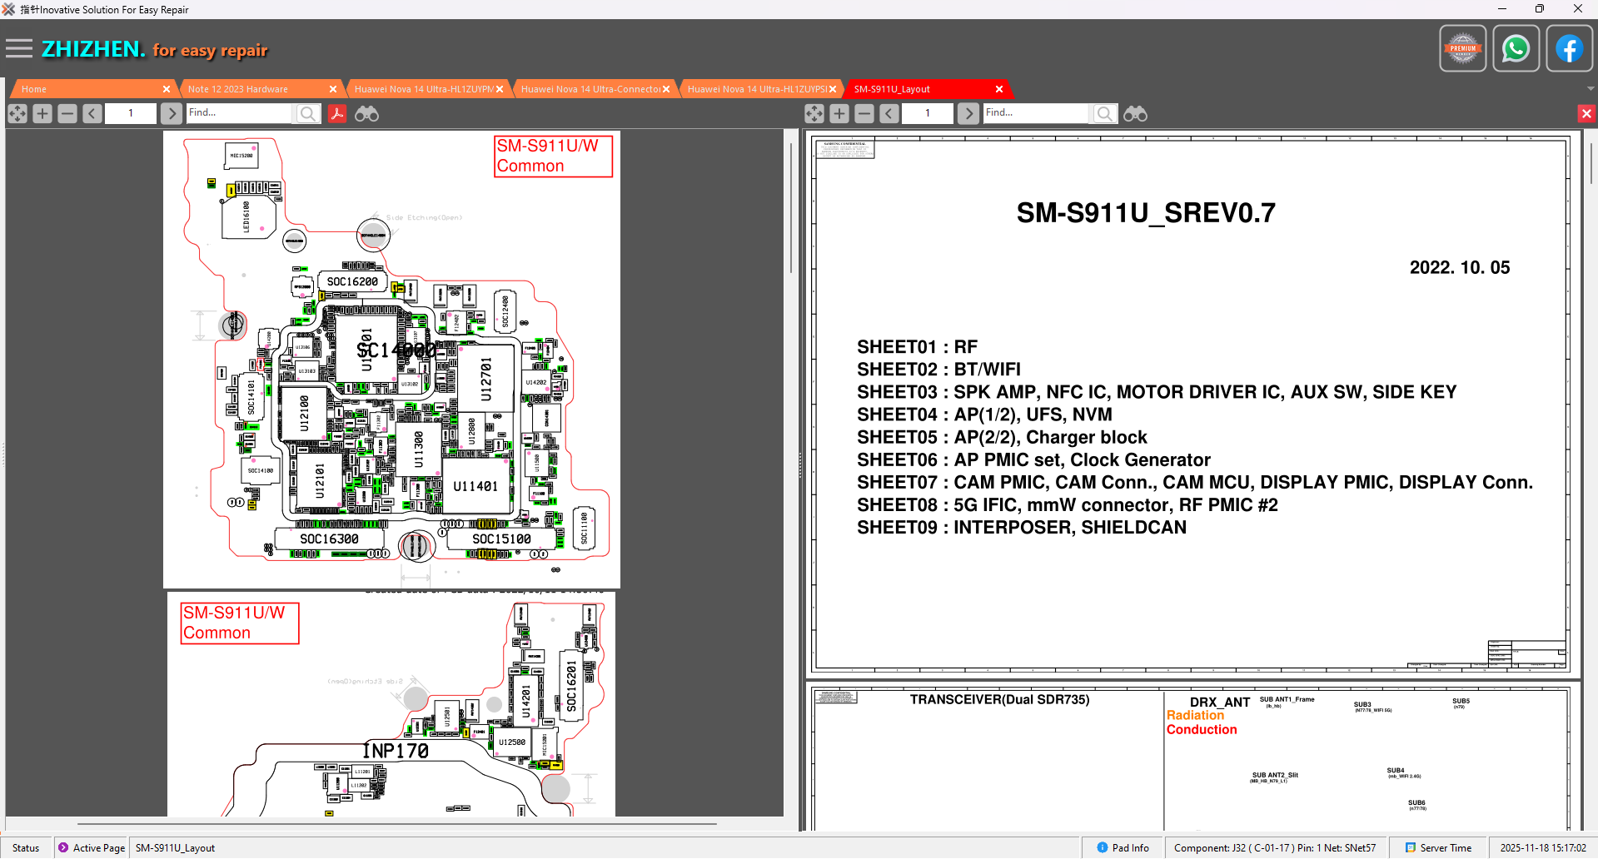Click the right pane Find field
Viewport: 1598px width, 859px height.
1037,113
